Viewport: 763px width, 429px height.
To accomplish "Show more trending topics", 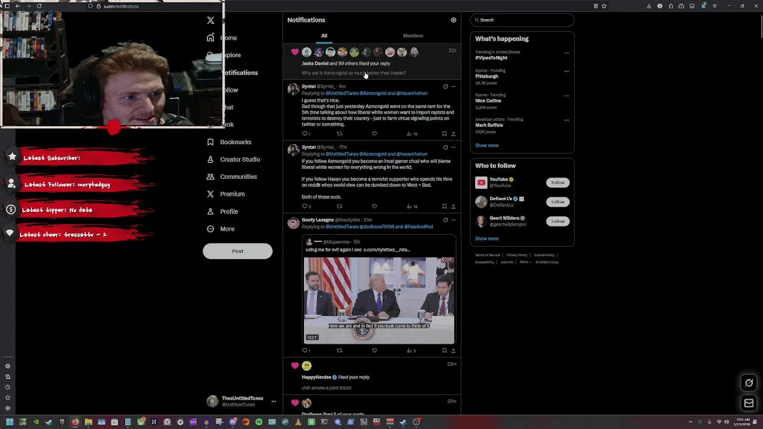I will click(x=486, y=145).
